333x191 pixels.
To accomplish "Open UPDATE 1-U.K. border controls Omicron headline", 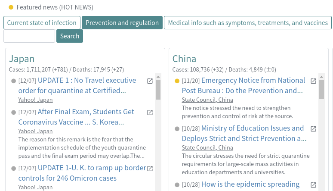I will tap(82, 173).
